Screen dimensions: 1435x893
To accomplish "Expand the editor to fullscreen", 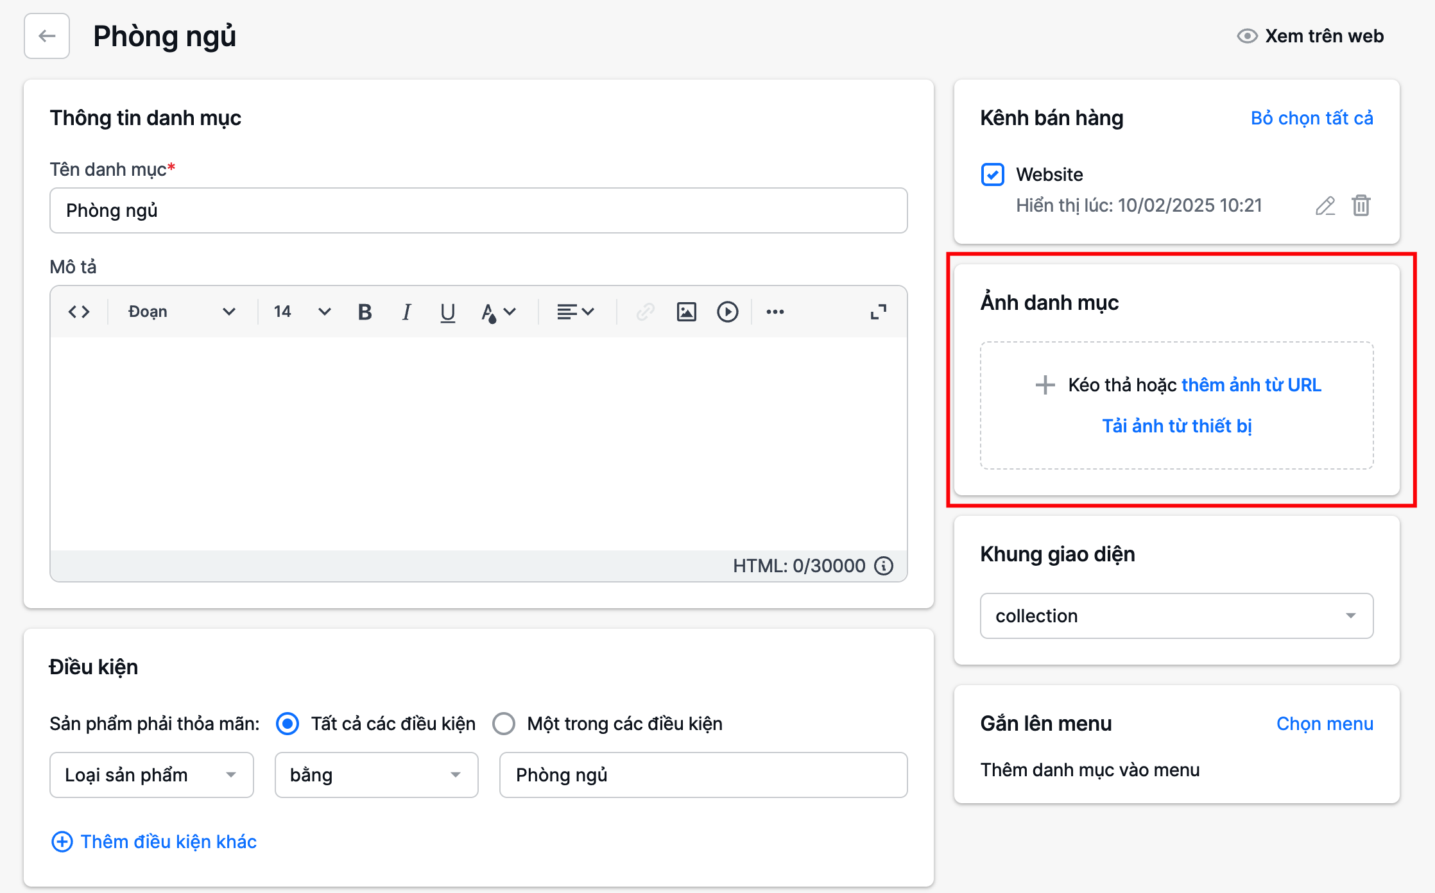I will (x=878, y=312).
